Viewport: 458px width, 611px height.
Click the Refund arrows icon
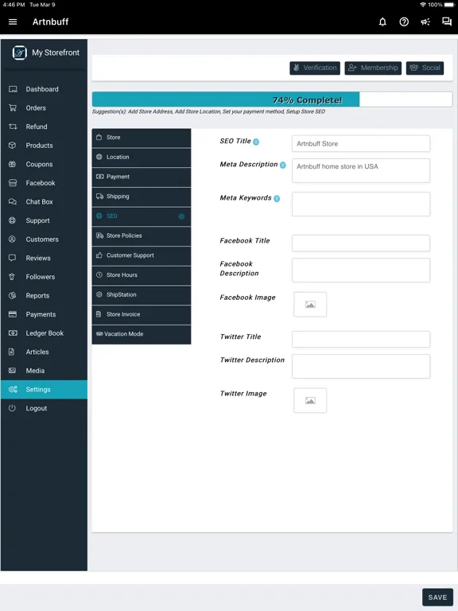[13, 126]
